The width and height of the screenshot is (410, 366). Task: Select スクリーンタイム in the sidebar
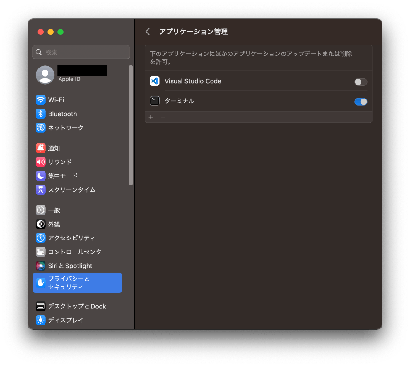coord(77,190)
